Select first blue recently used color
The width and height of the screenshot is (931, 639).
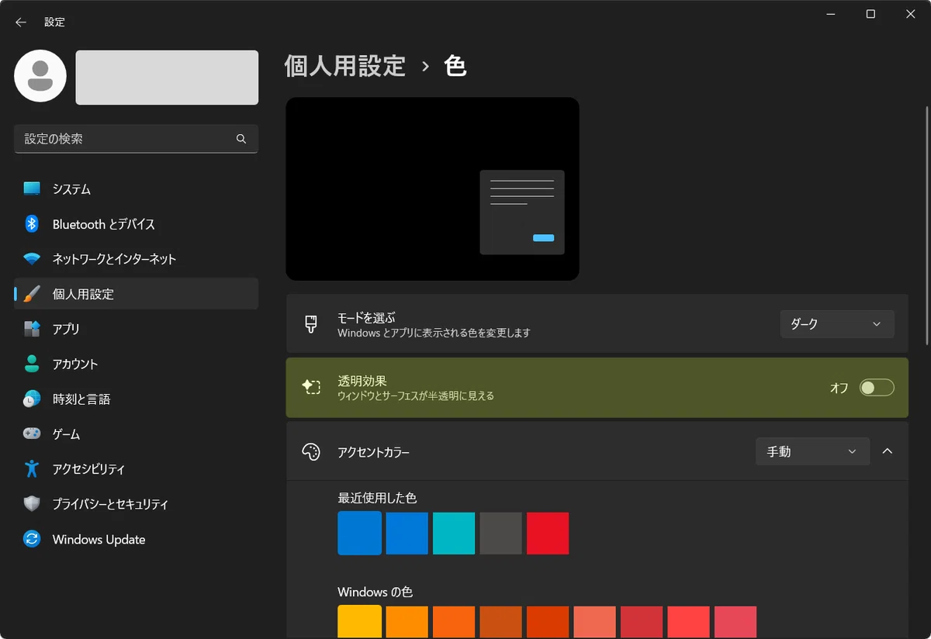(360, 534)
